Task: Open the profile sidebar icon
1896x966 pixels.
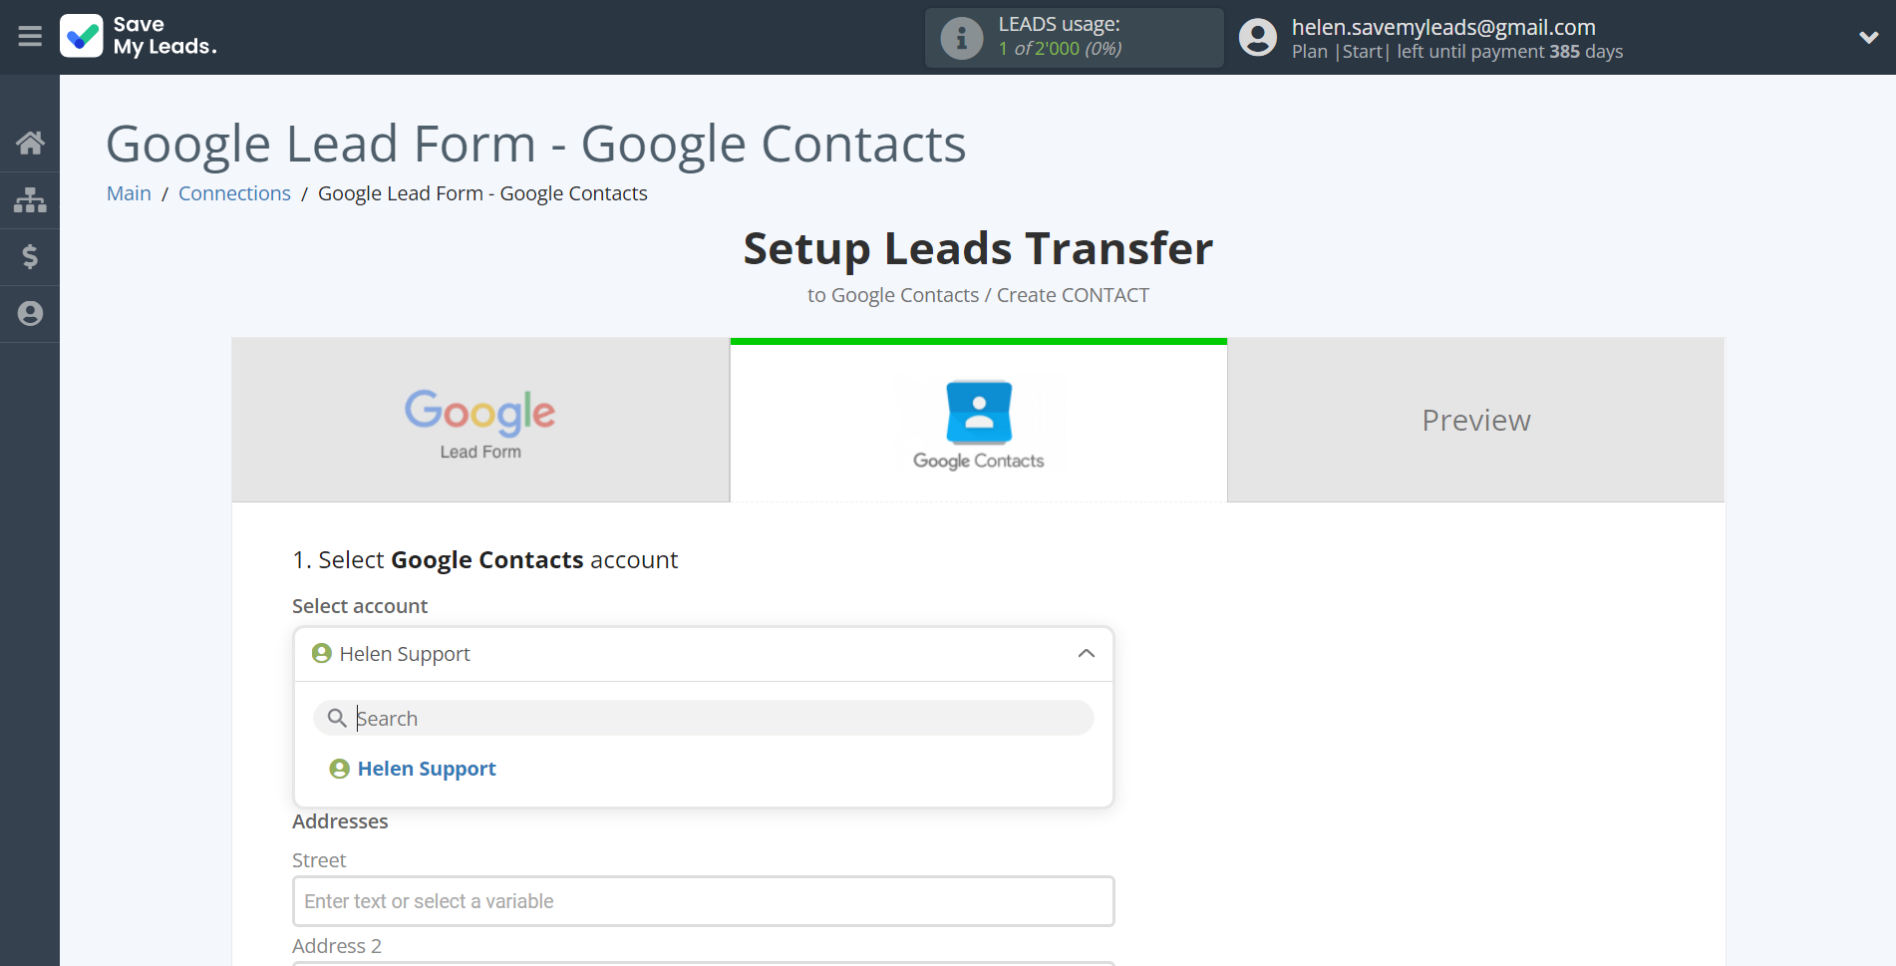Action: [x=30, y=313]
